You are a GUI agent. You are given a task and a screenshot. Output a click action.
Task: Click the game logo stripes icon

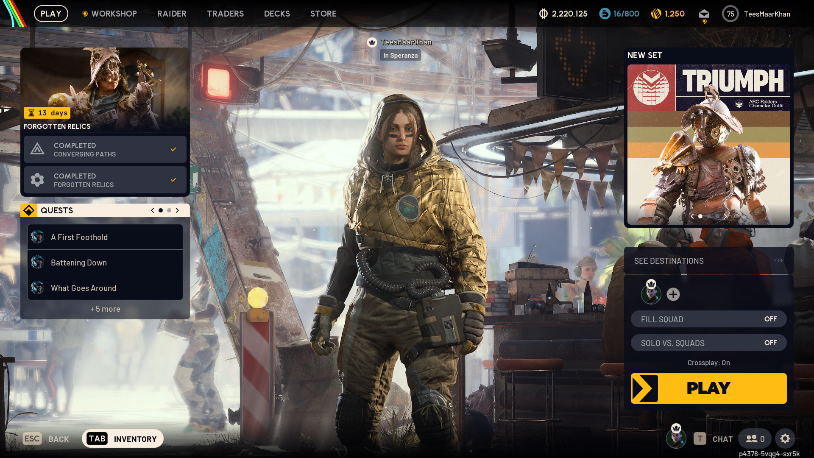(14, 14)
